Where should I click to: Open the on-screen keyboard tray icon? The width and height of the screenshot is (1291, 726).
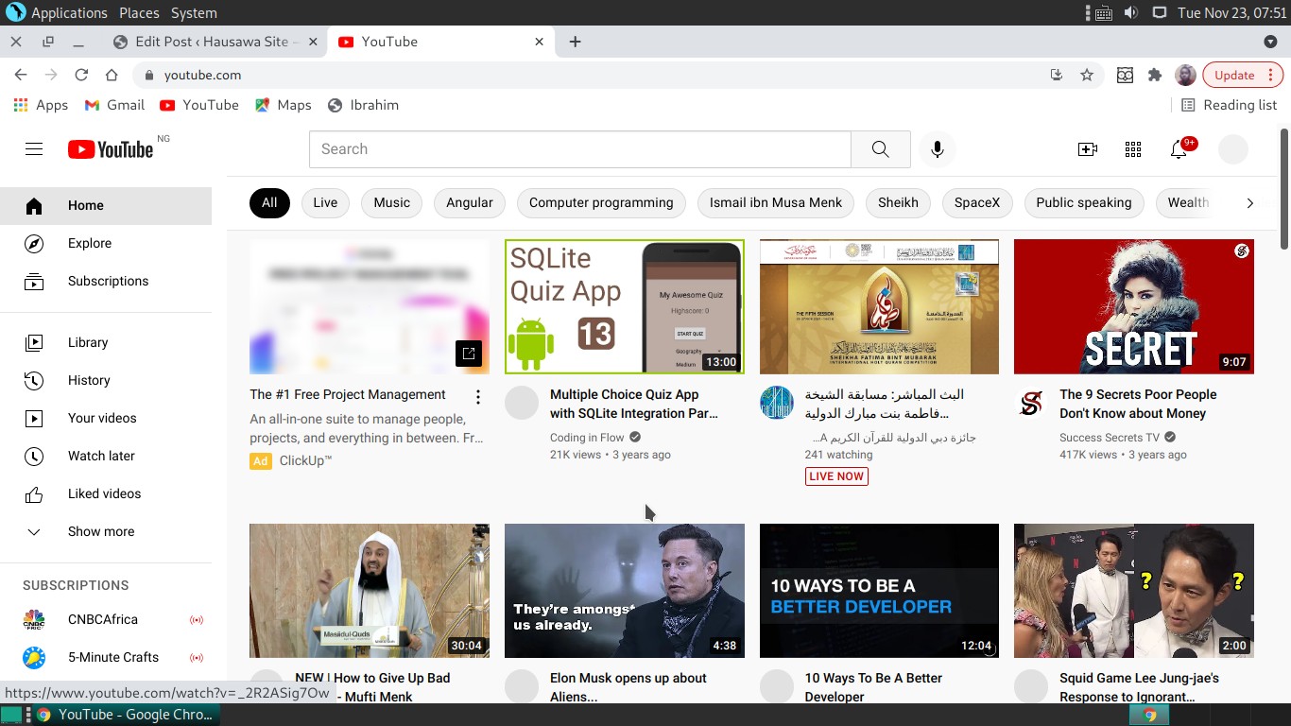pos(1102,13)
